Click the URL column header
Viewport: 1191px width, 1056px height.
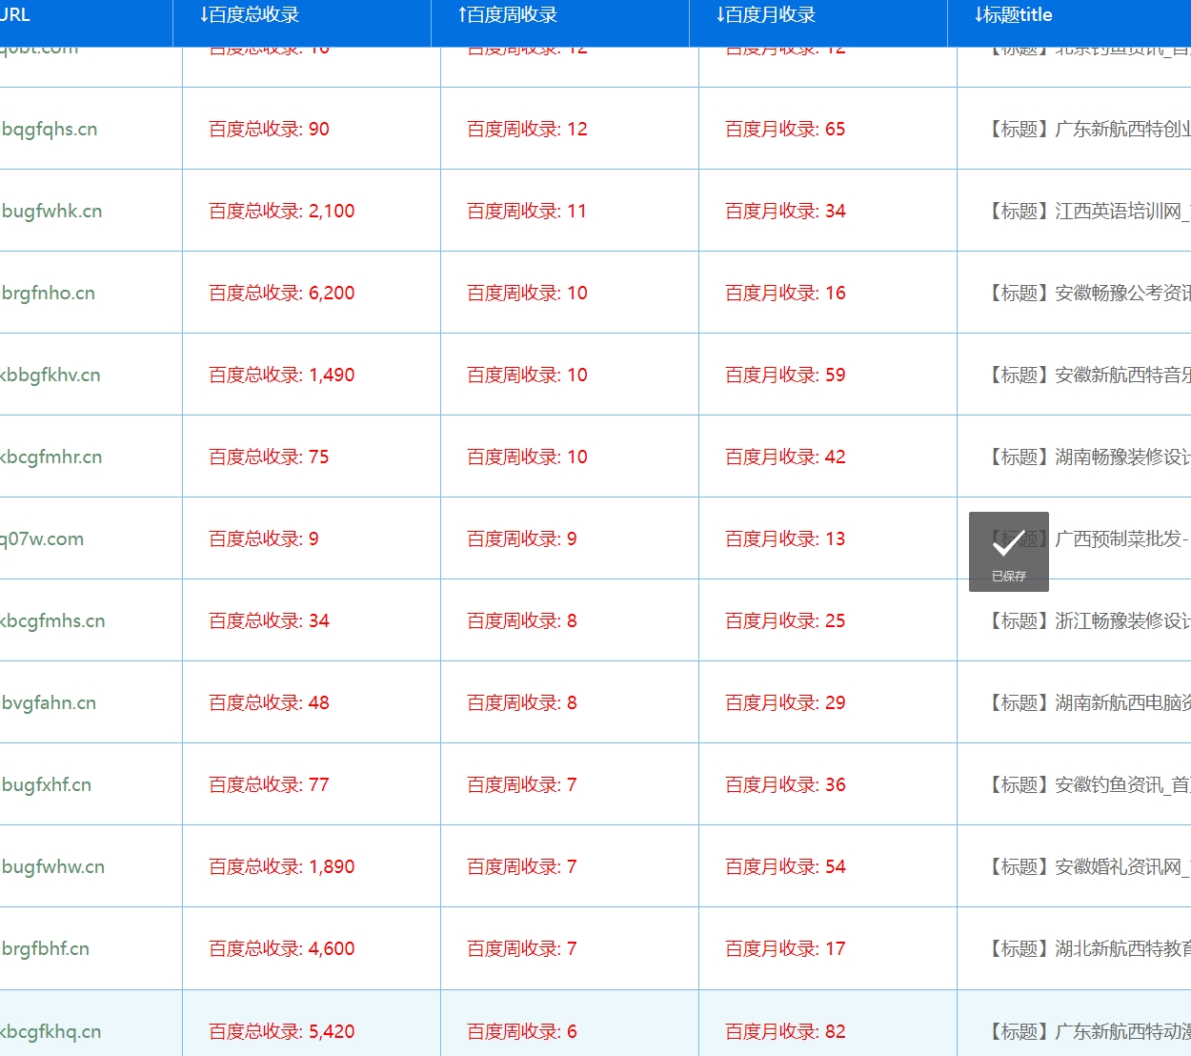(15, 15)
